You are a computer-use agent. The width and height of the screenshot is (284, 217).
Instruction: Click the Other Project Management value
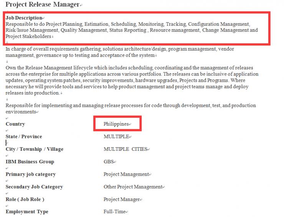[x=133, y=187]
